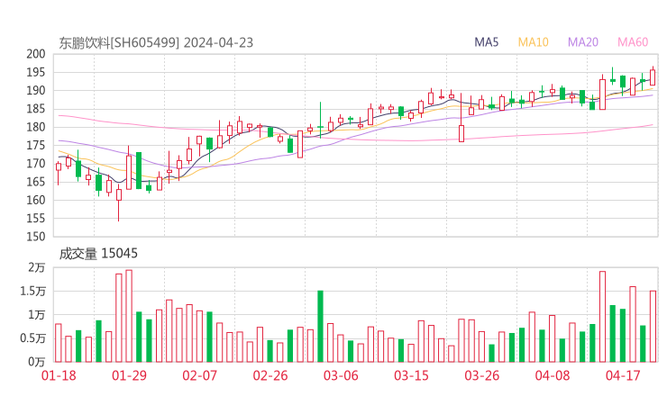Click the MA10 legend label
This screenshot has height=396, width=667.
tap(533, 42)
